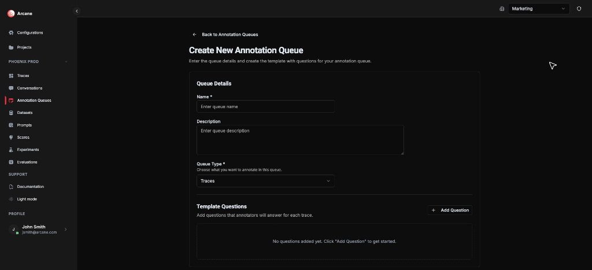Click the Arcane logo icon
This screenshot has width=592, height=270.
tap(11, 14)
